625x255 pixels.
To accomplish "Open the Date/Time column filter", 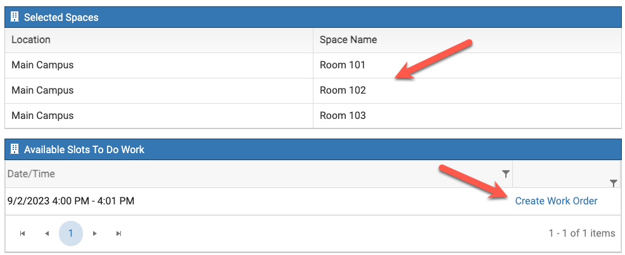I will tap(505, 173).
